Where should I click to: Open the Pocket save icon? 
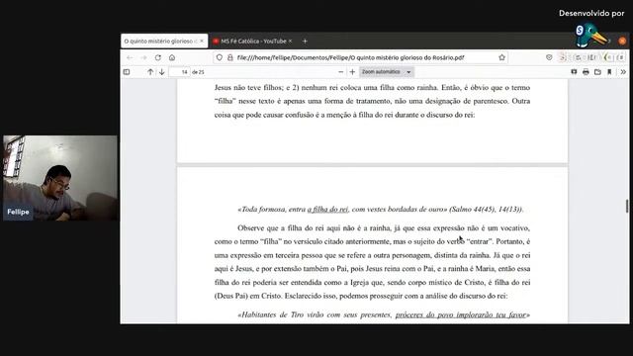click(x=549, y=57)
